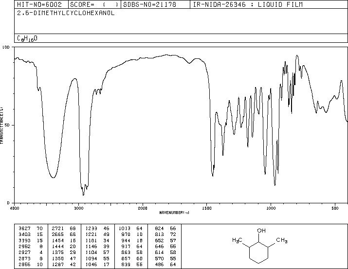
Task: Click the strongest C-H peak minimum near 2927
Action: click(x=83, y=194)
